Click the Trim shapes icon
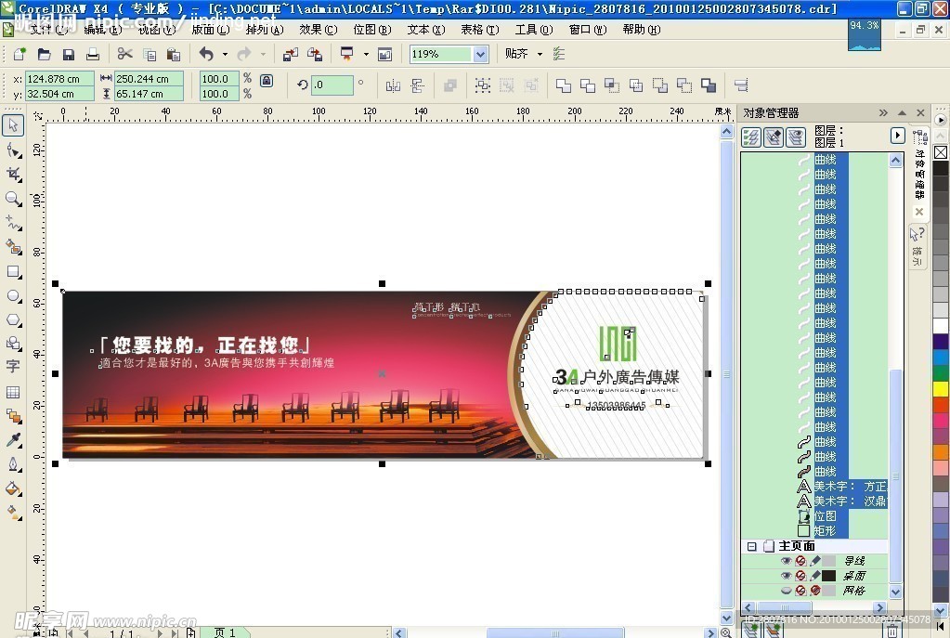950x638 pixels. (x=588, y=86)
